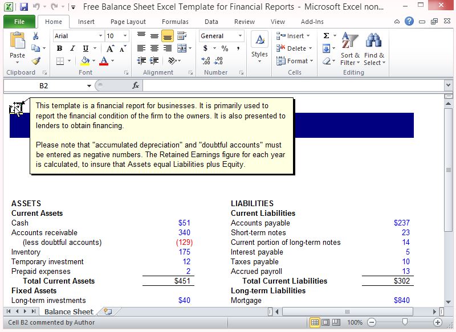Click the green File button

tap(19, 22)
